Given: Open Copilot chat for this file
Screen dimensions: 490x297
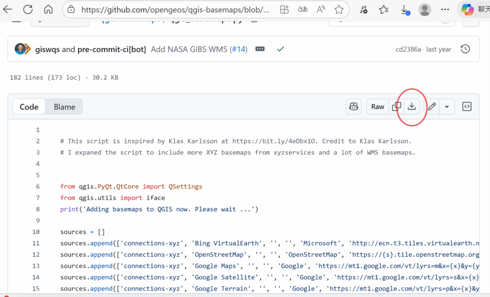Looking at the screenshot, I should [354, 107].
